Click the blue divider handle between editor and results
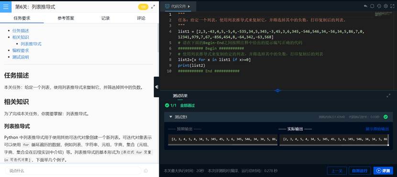The height and width of the screenshot is (177, 397). [x=278, y=90]
